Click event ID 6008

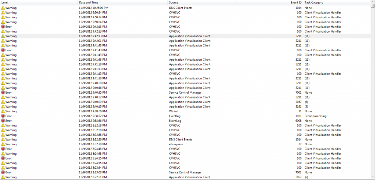tap(298, 121)
